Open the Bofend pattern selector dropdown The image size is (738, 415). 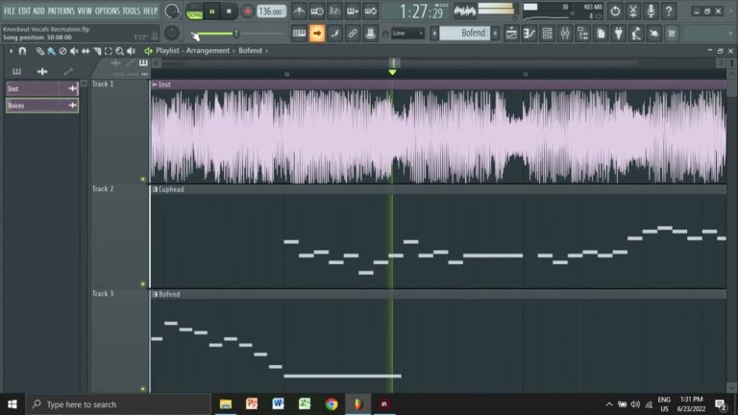(x=464, y=33)
